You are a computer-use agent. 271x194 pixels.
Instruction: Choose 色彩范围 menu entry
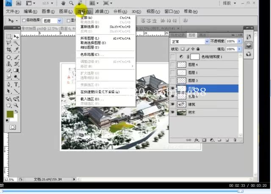(105, 55)
